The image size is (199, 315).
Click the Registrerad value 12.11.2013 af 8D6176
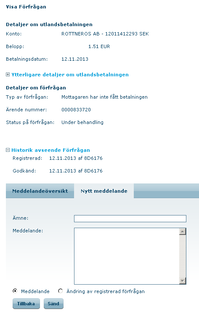coord(76,158)
